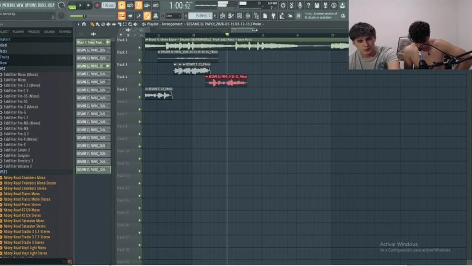Select FabFilter Saturn 2 plugin
The width and height of the screenshot is (472, 266).
[17, 150]
